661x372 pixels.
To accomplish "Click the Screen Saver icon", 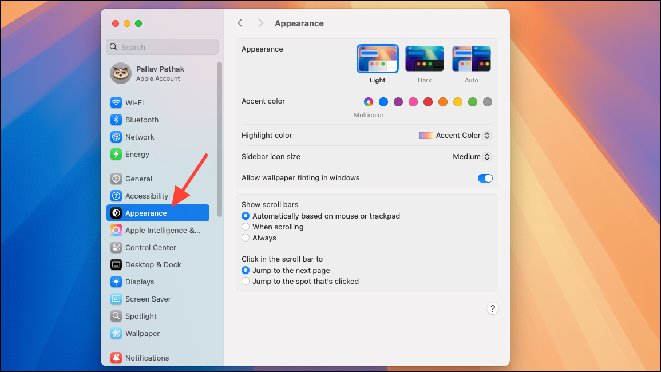I will tap(116, 299).
